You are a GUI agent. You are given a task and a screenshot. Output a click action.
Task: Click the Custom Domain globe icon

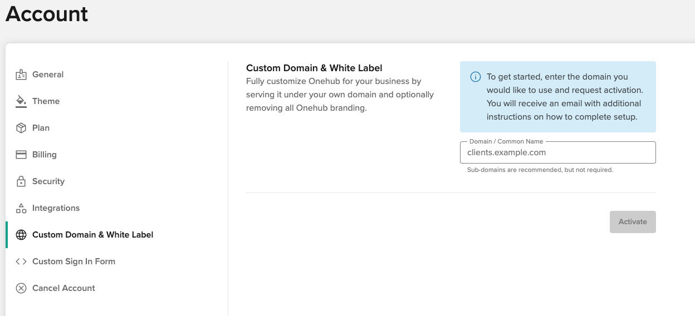(x=21, y=235)
